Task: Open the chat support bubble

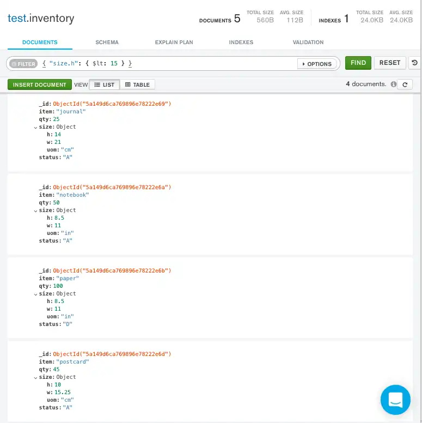Action: 395,400
